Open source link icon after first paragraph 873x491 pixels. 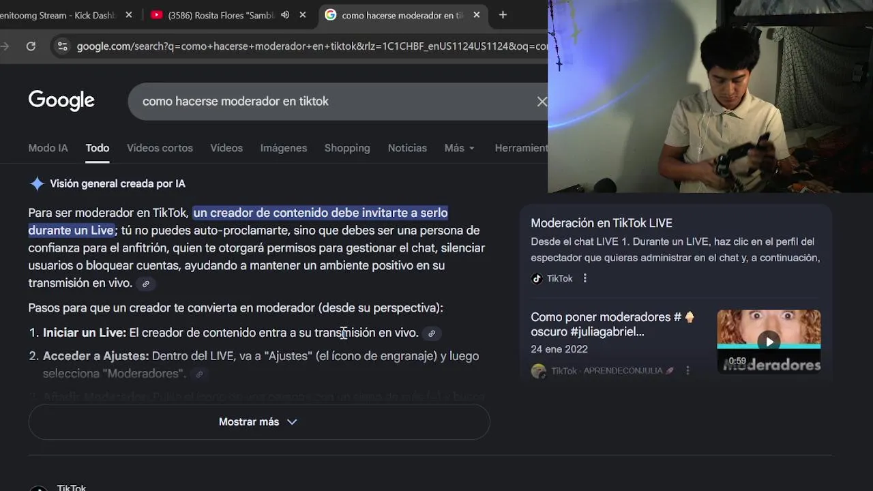pyautogui.click(x=145, y=284)
